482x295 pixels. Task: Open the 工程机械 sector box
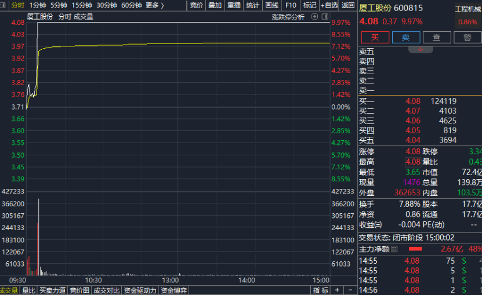(x=467, y=16)
